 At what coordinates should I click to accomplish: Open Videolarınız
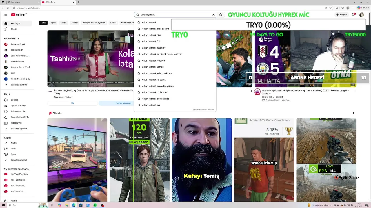[17, 123]
